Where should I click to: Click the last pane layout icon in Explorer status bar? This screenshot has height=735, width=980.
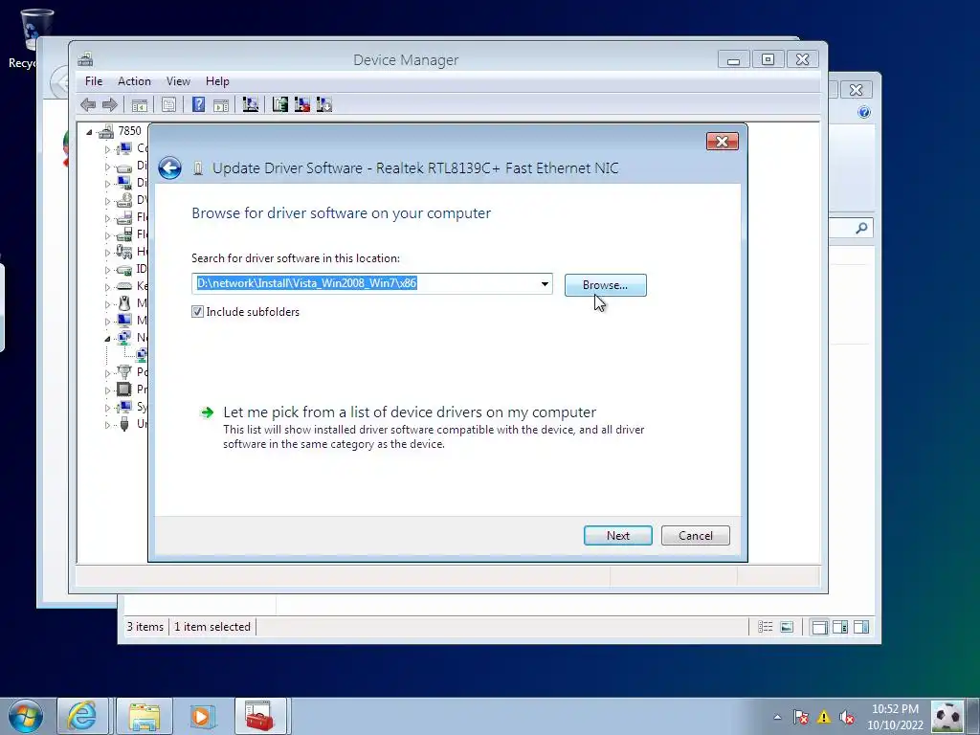click(x=861, y=627)
